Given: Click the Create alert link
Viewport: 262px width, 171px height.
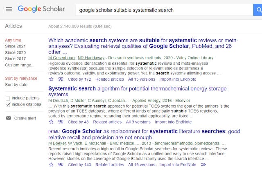Looking at the screenshot, I should pyautogui.click(x=25, y=118).
